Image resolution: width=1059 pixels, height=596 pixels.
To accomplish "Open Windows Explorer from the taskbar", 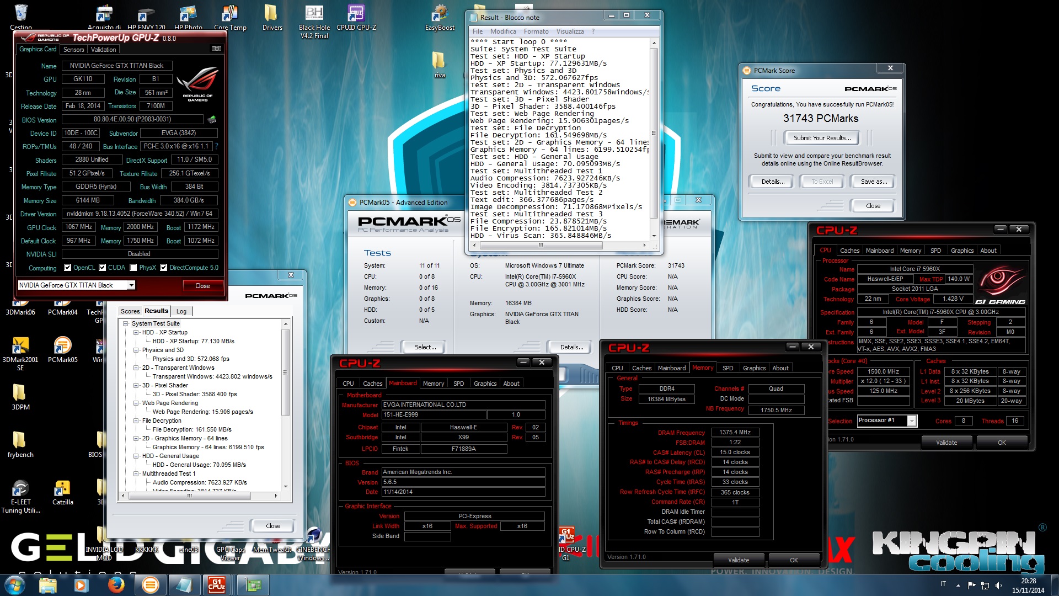I will click(x=48, y=585).
